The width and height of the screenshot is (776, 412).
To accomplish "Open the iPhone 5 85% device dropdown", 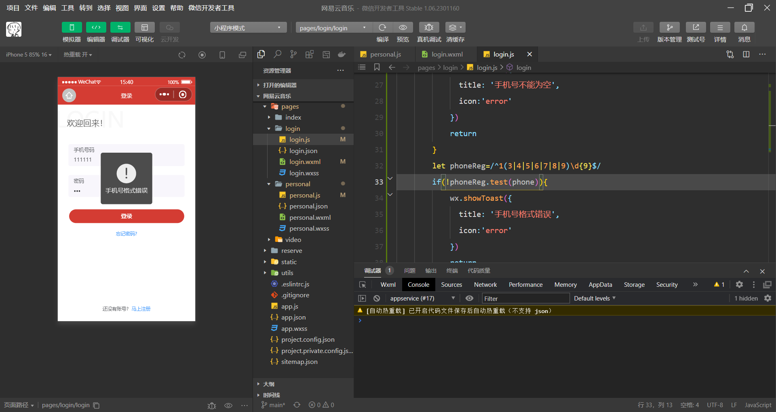I will tap(29, 55).
